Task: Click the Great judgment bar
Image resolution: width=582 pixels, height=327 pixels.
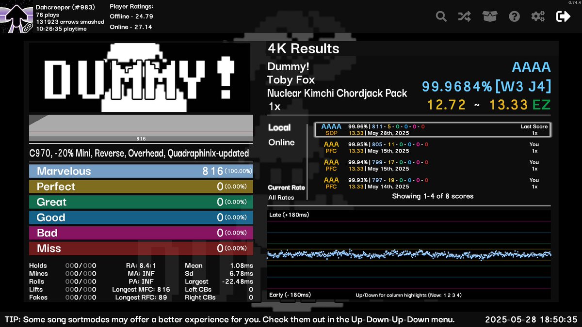Action: click(141, 202)
